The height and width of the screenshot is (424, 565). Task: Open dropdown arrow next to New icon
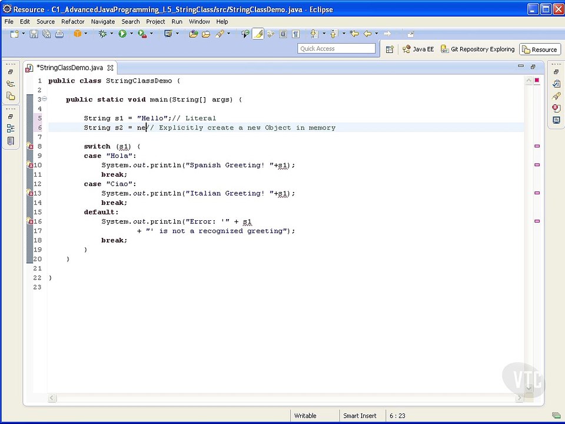(24, 34)
